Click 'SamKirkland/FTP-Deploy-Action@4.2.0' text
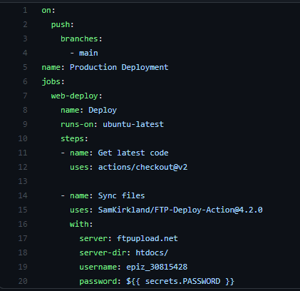300x291 pixels. [180, 210]
